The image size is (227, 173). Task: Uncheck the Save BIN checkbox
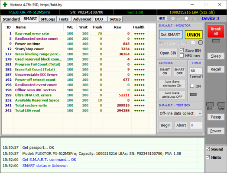[x=182, y=50]
